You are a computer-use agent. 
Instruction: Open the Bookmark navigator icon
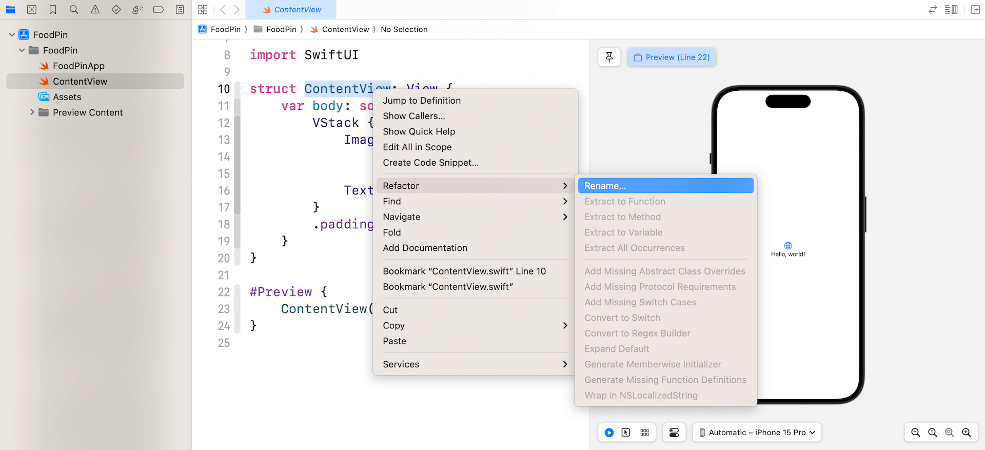coord(53,9)
